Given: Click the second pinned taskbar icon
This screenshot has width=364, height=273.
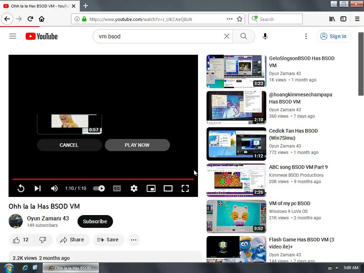Looking at the screenshot, I should pos(35,268).
